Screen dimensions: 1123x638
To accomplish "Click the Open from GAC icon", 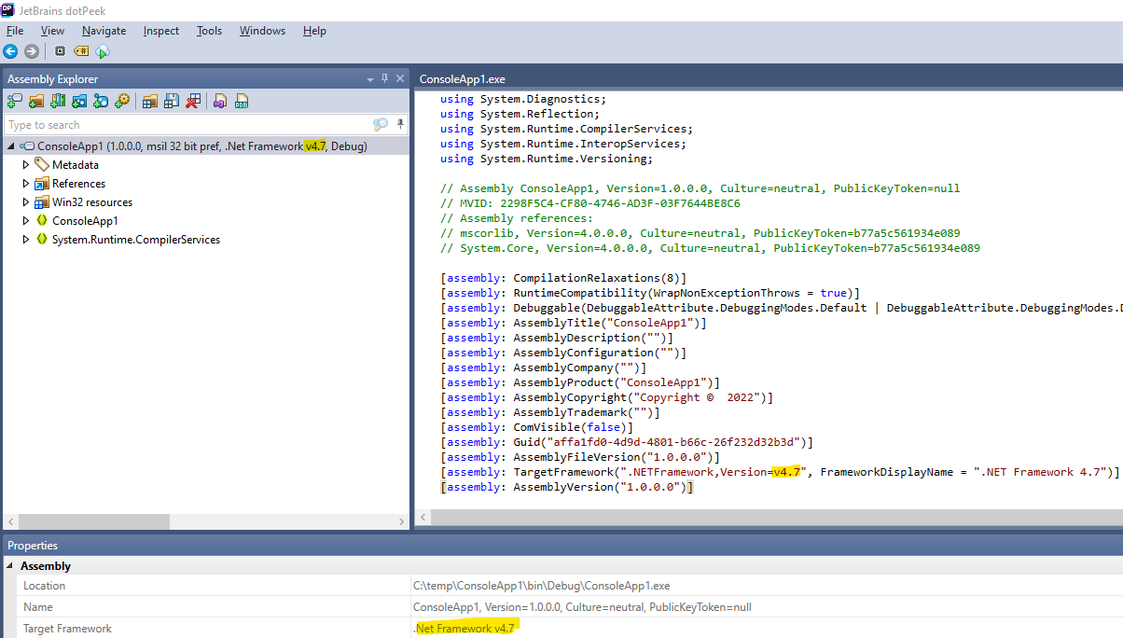I will pos(58,101).
